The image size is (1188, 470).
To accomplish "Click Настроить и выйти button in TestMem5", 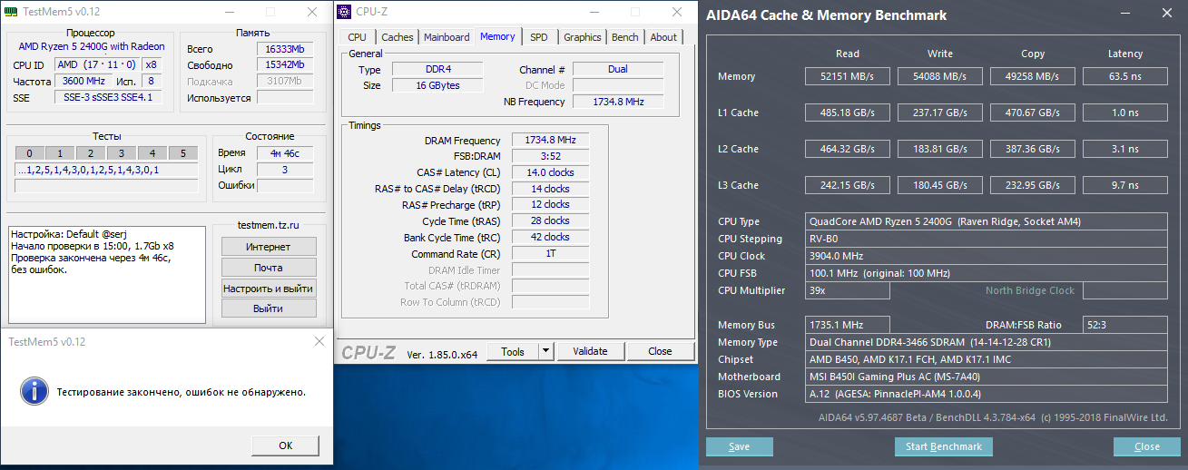I will point(269,289).
